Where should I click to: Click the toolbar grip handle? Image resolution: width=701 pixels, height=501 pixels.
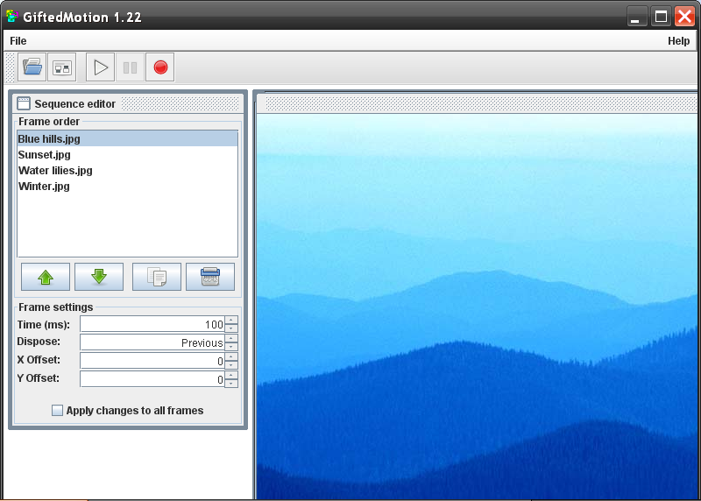tap(10, 67)
